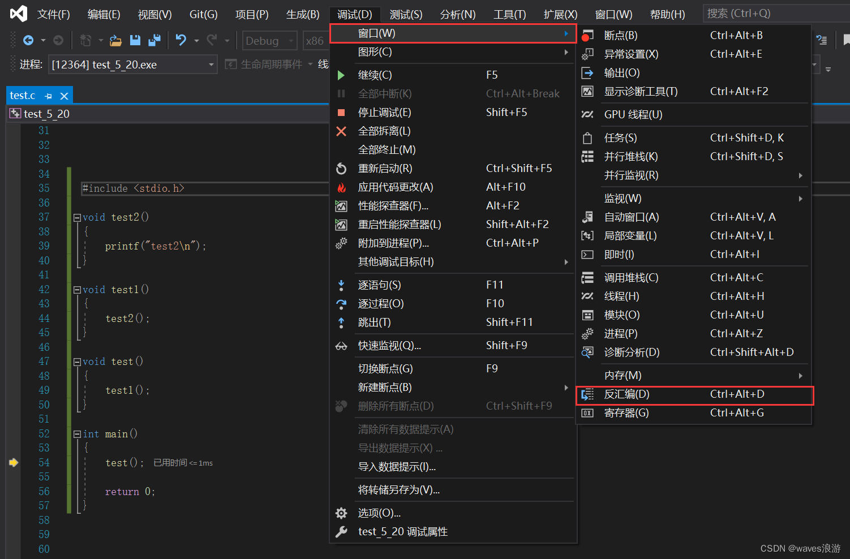Select 导入数据提示(I) menu item
The width and height of the screenshot is (850, 559).
pos(453,467)
